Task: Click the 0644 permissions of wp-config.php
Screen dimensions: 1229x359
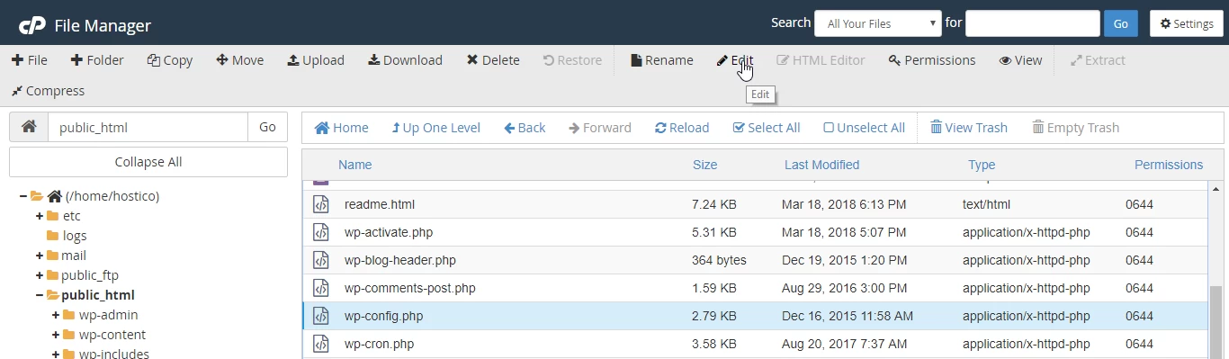Action: point(1139,316)
